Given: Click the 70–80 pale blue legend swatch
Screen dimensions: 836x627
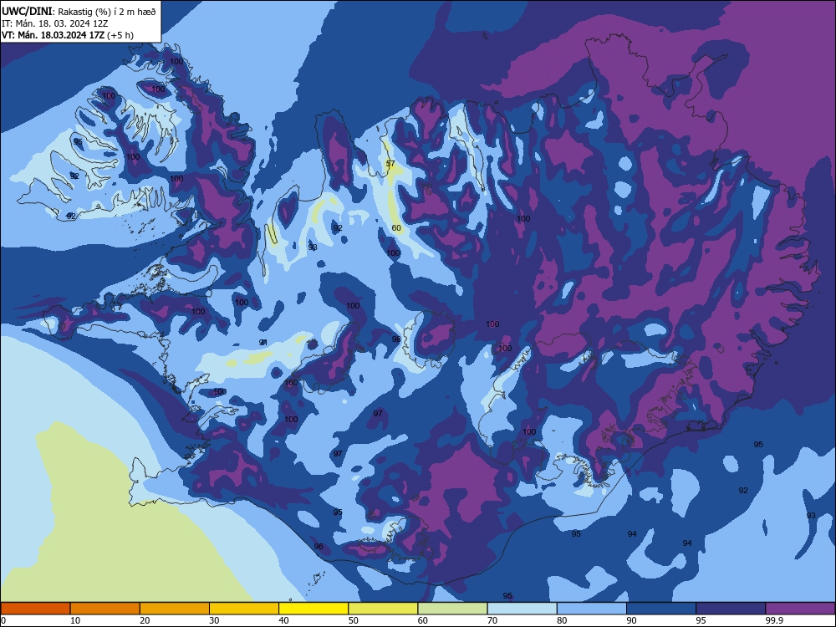Looking at the screenshot, I should click(x=522, y=609).
